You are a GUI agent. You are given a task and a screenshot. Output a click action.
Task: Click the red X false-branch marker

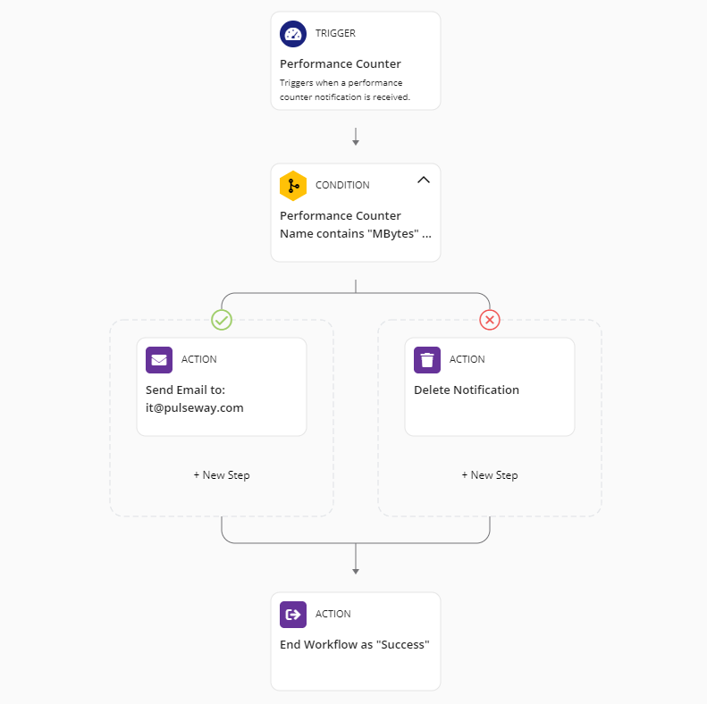(490, 319)
